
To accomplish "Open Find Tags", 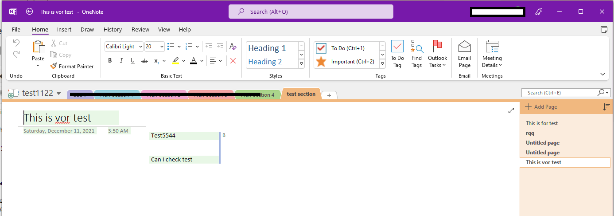I will coord(416,54).
